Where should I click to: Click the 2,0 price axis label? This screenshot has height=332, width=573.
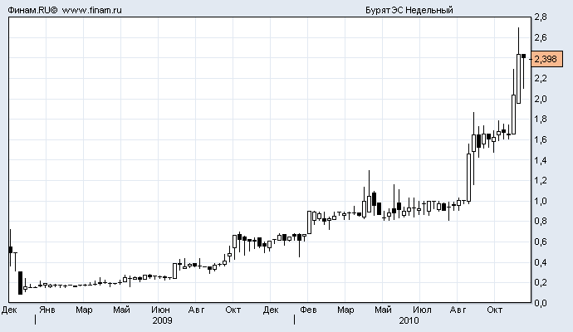(541, 99)
